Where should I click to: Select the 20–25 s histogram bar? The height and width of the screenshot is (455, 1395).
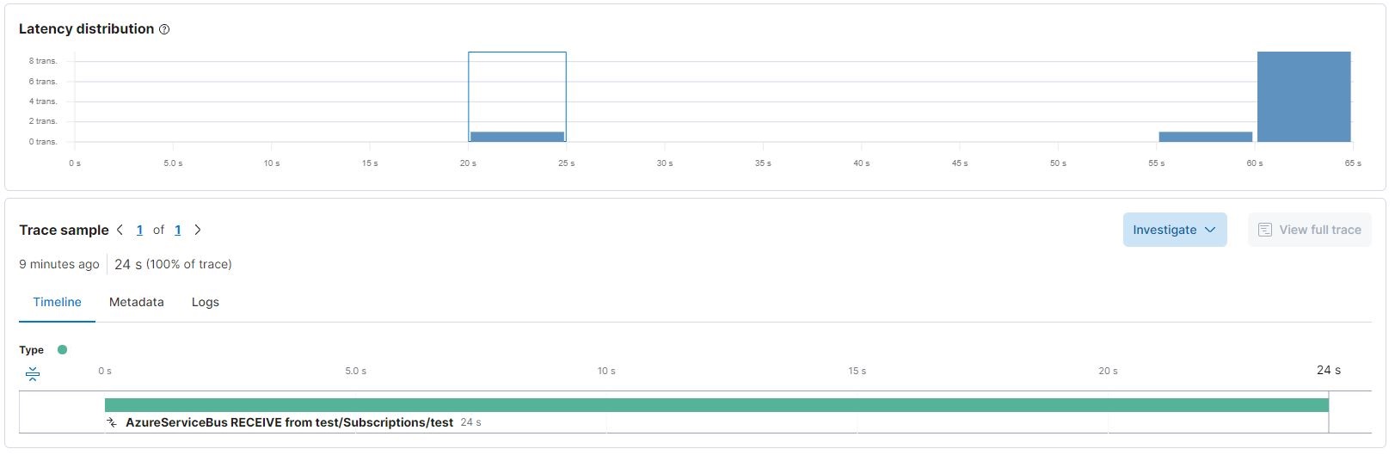coord(517,136)
